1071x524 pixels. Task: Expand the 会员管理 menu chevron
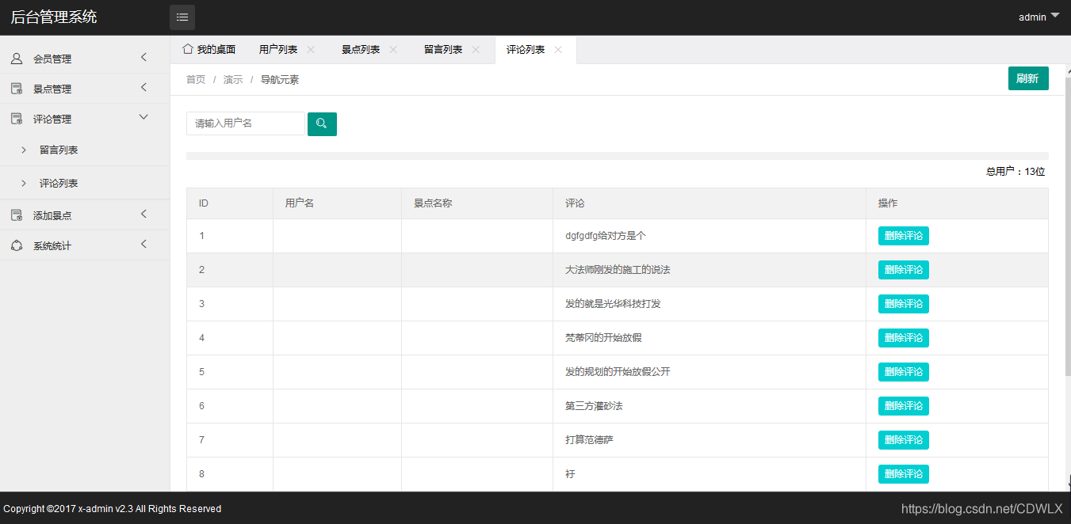(143, 57)
